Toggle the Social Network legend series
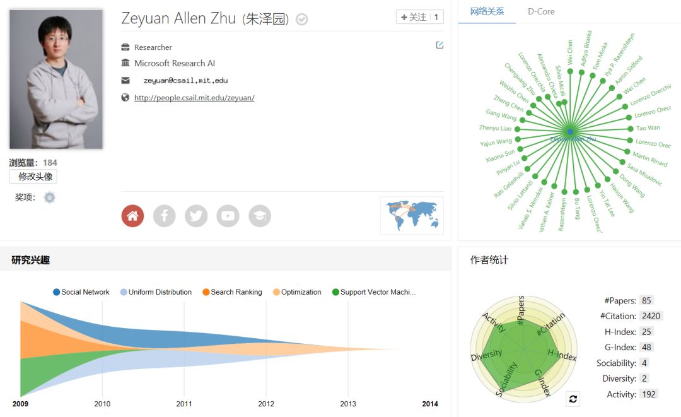This screenshot has width=681, height=417. tap(81, 292)
